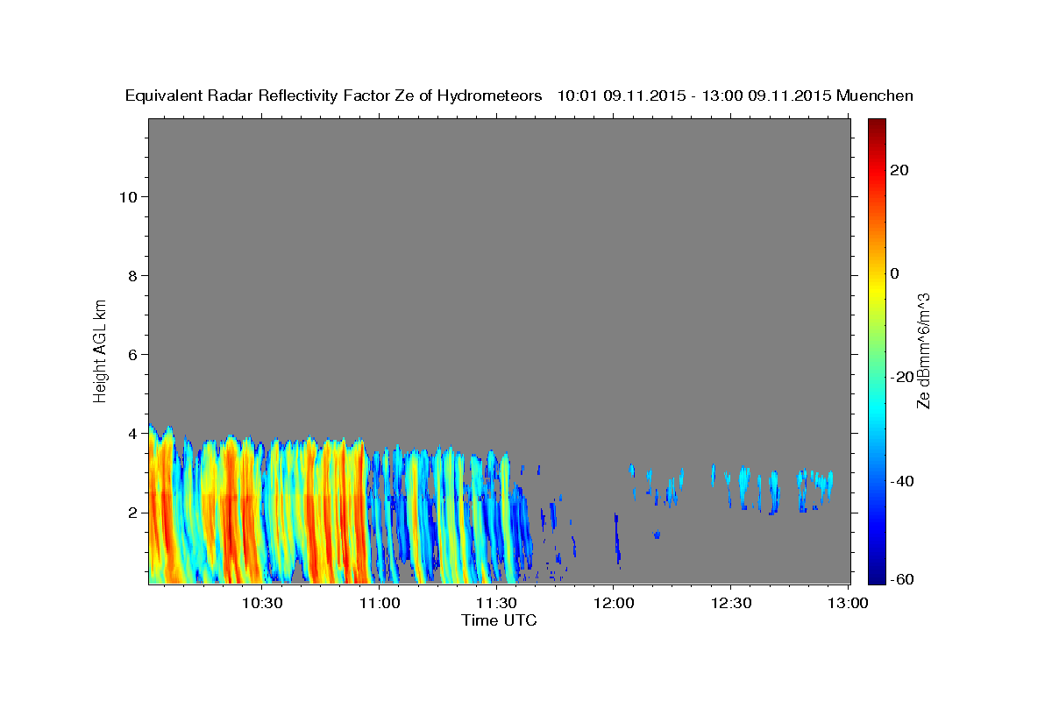Click the colorbar label '-20'
The width and height of the screenshot is (1052, 701).
coord(901,377)
